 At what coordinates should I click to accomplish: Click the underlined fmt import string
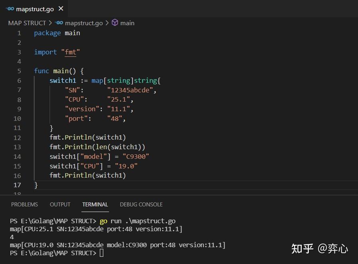point(70,52)
